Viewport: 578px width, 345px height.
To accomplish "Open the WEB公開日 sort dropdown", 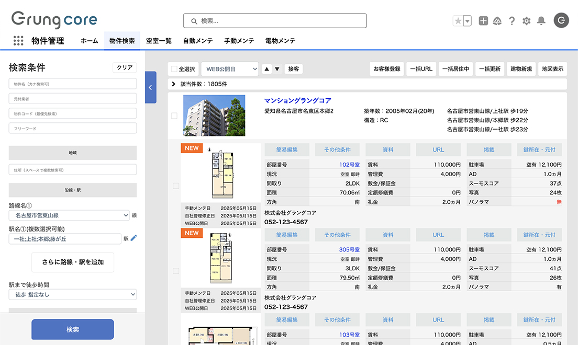I will coord(230,69).
